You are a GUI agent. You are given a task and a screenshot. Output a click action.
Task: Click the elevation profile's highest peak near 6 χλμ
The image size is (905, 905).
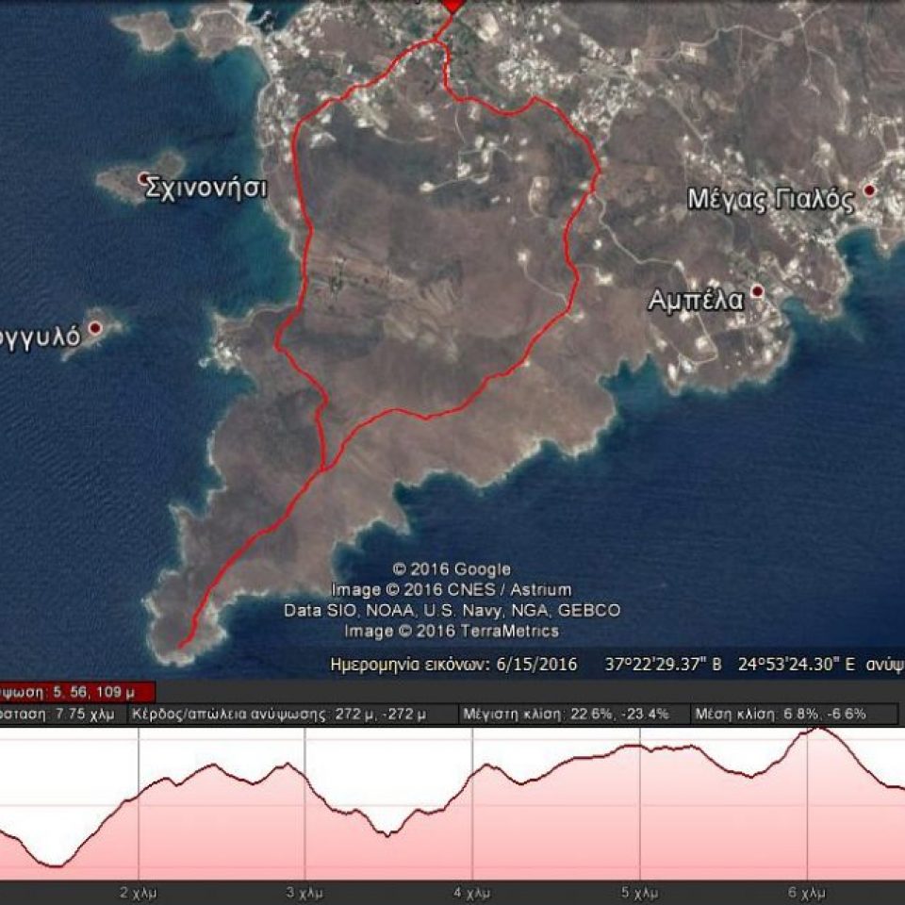(x=818, y=729)
